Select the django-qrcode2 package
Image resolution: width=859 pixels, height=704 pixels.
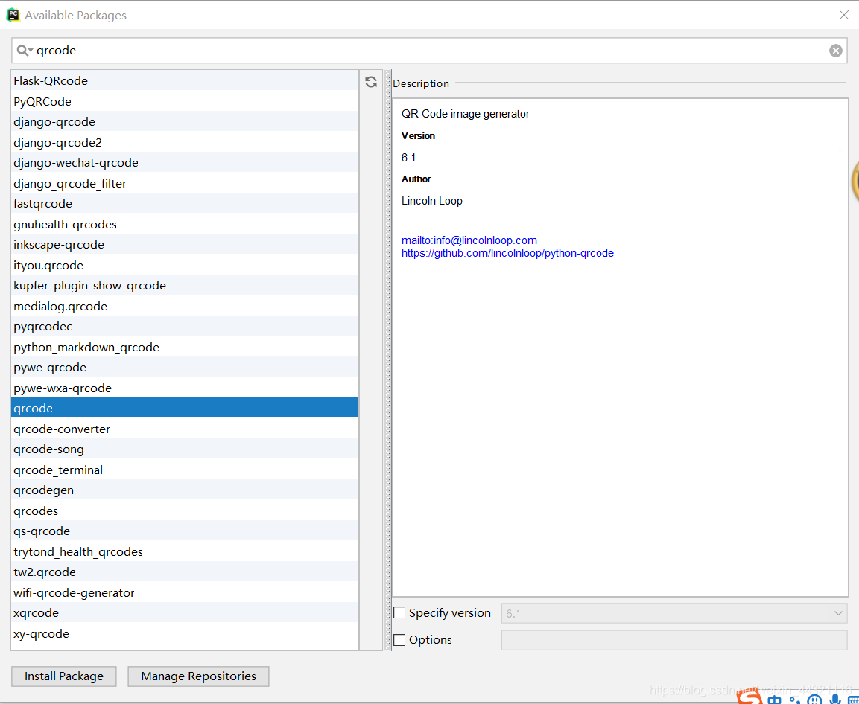185,142
